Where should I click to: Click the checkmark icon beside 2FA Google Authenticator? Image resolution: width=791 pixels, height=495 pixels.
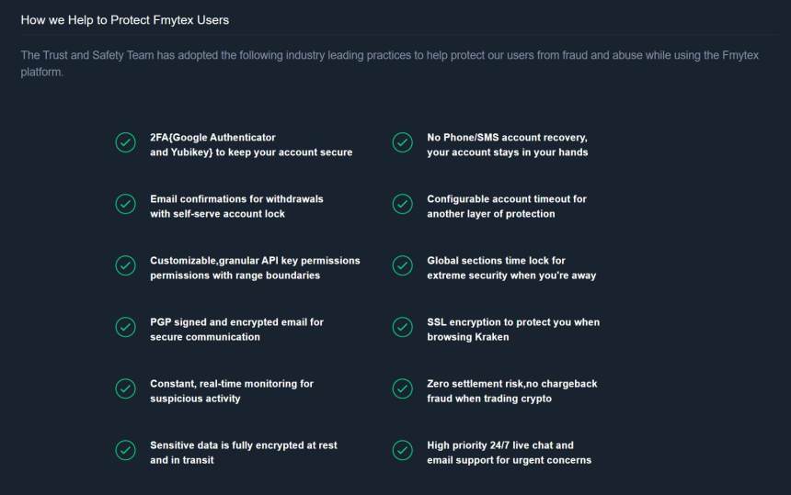(125, 142)
